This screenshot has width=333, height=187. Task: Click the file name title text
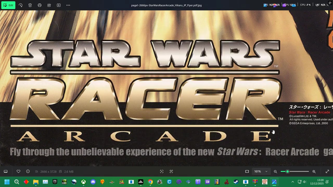[166, 5]
